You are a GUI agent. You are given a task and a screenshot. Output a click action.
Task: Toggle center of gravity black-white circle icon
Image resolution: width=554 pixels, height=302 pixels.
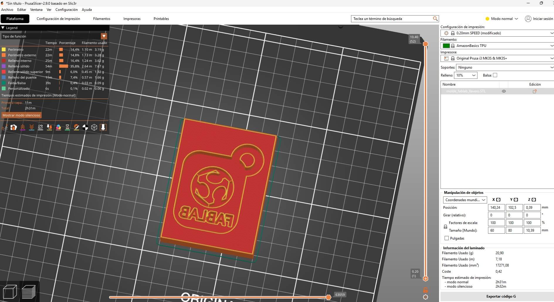[x=85, y=127]
